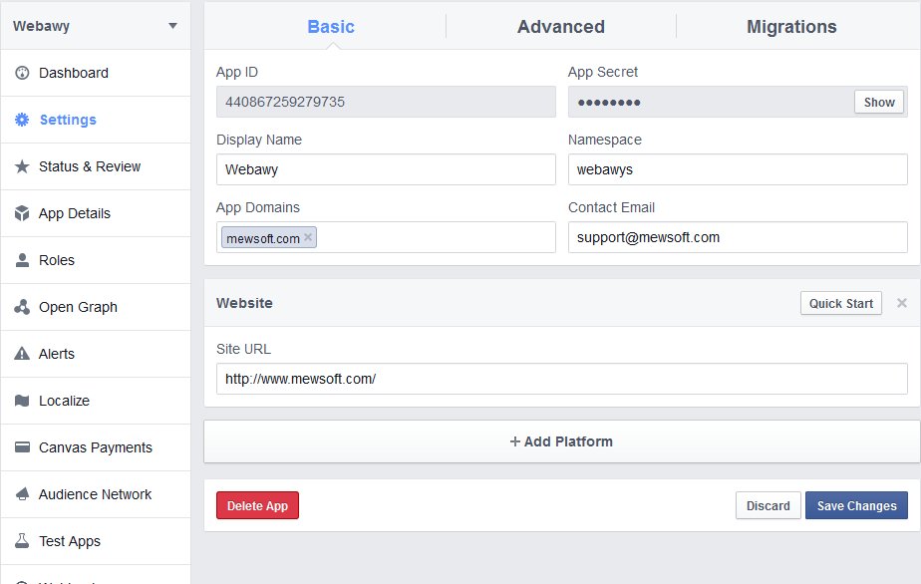Click the Audience Network megaphone icon
This screenshot has height=584, width=921.
pos(22,494)
